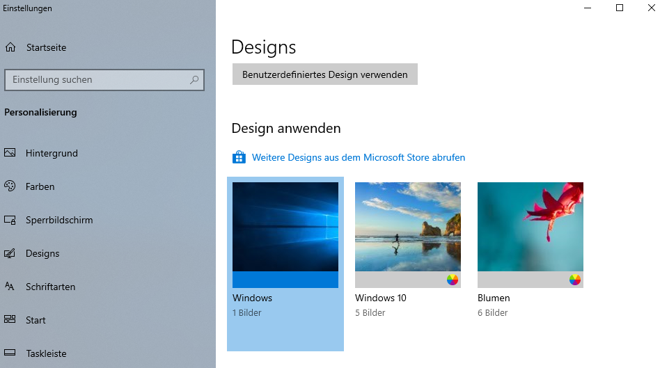Click the "Blumen" theme name
This screenshot has height=368, width=660.
click(494, 298)
